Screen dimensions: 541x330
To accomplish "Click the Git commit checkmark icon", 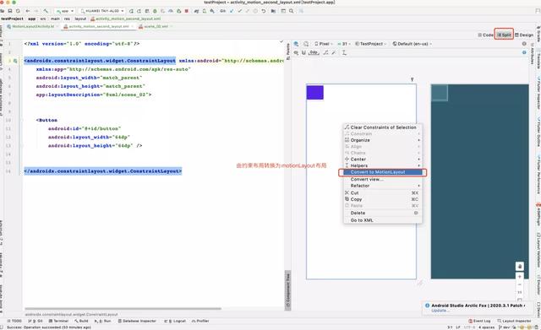I will click(x=240, y=11).
